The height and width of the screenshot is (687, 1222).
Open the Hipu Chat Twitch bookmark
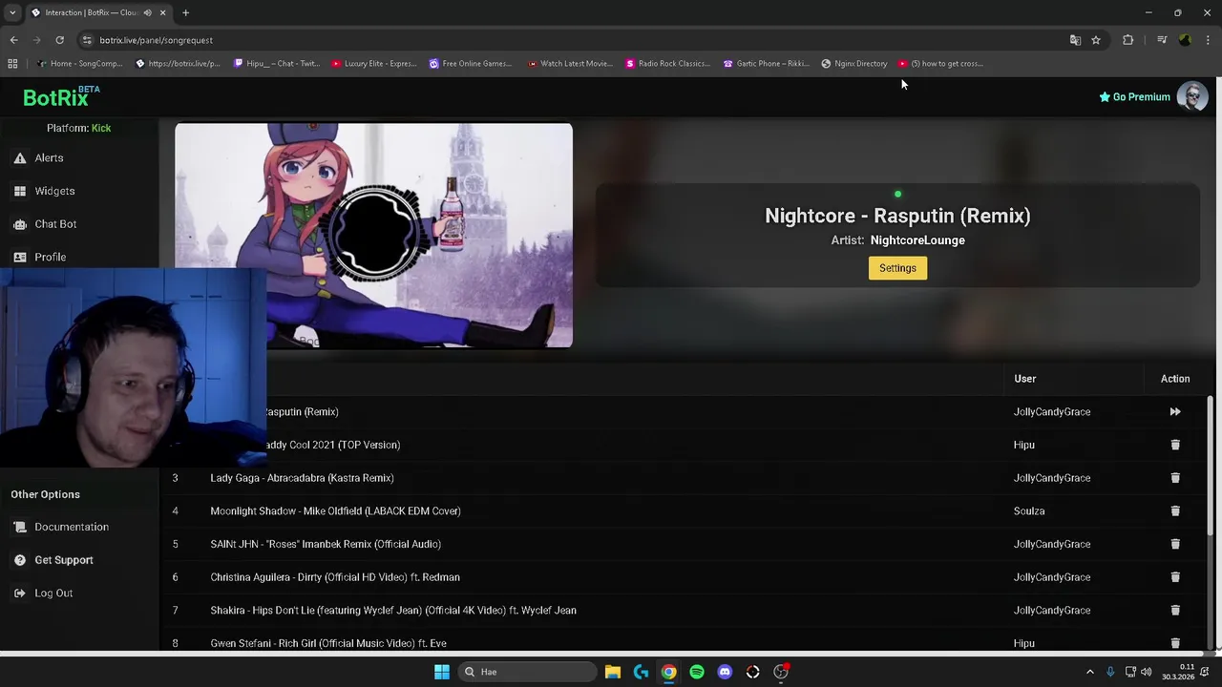[x=276, y=64]
